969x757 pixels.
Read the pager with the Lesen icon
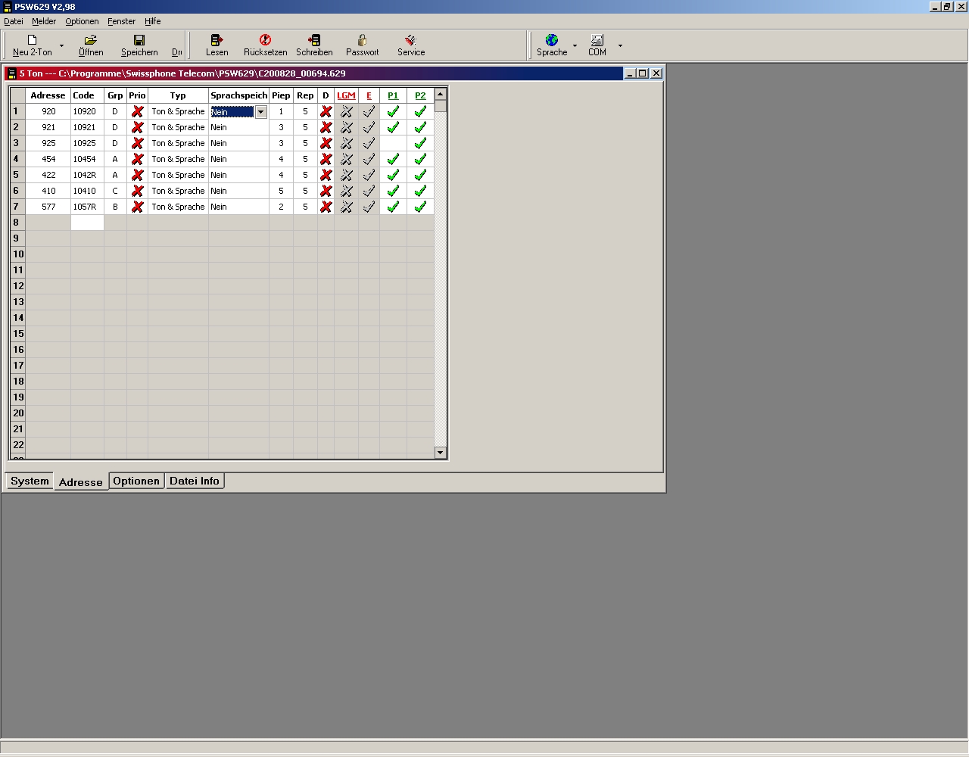tap(217, 40)
